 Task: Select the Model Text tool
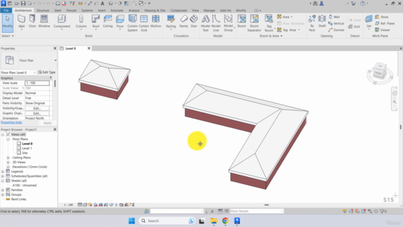pyautogui.click(x=205, y=23)
